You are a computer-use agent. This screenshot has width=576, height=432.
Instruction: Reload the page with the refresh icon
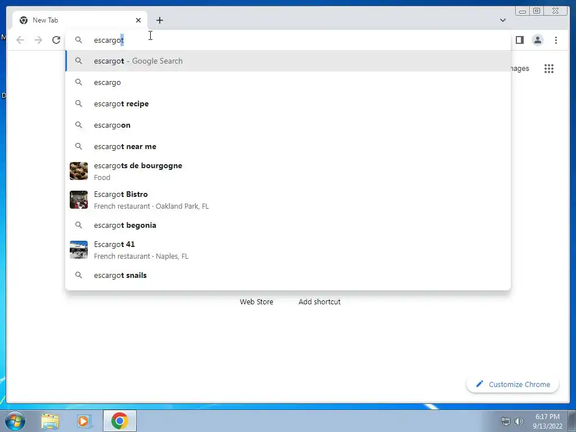click(x=56, y=40)
